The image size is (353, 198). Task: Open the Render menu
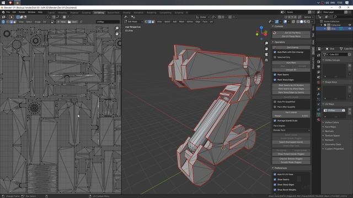pos(22,12)
